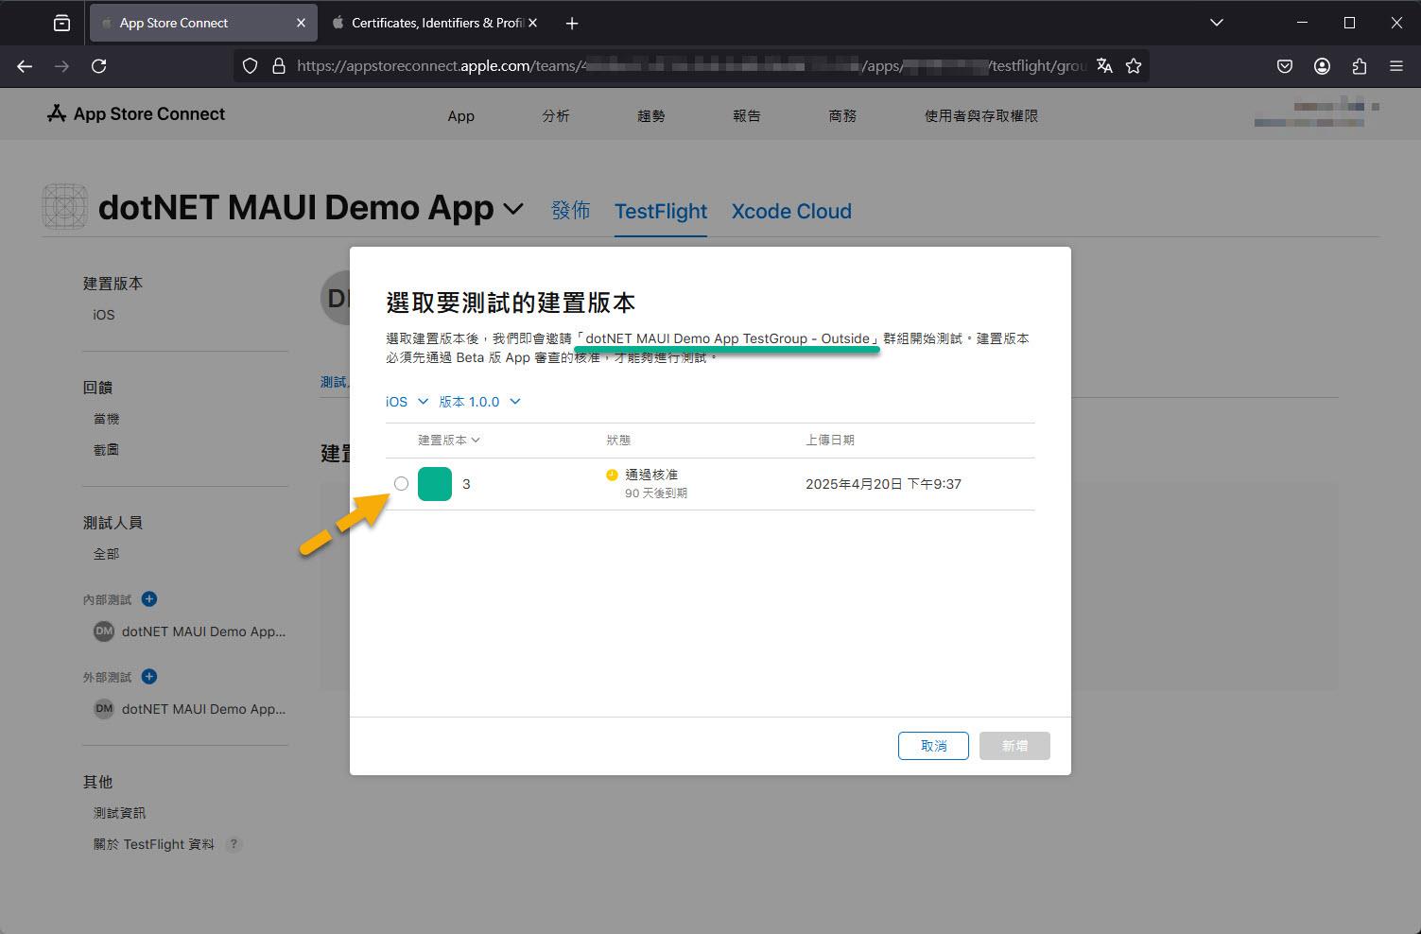Open the Firefox hamburger menu

pyautogui.click(x=1396, y=66)
